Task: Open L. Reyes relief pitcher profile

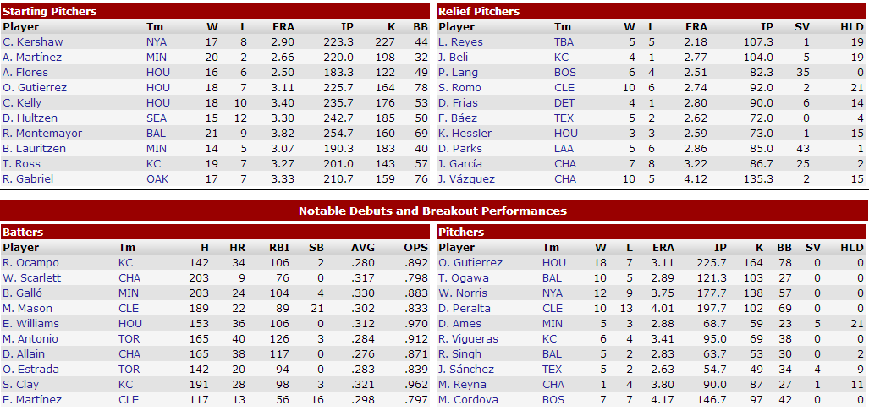Action: [x=460, y=41]
